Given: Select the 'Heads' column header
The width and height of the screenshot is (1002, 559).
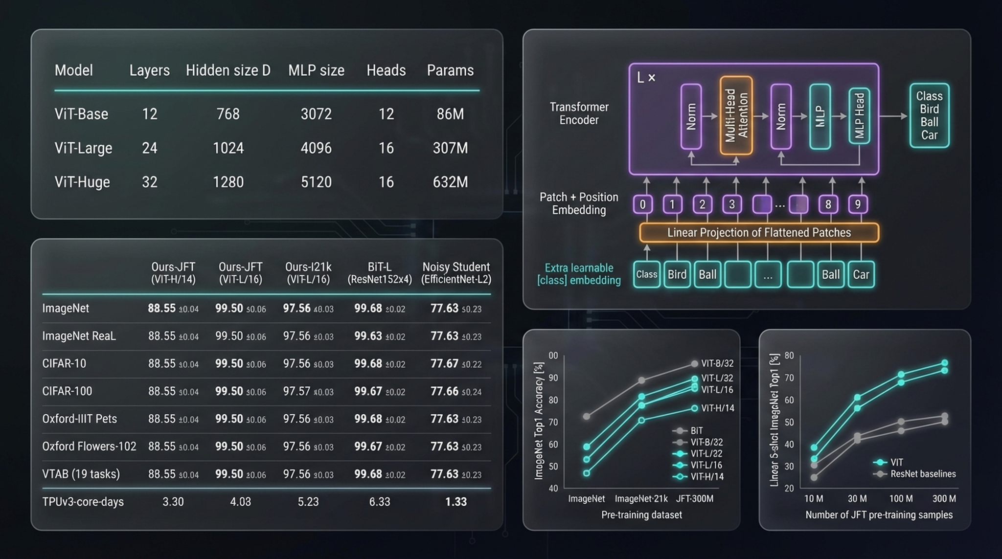Looking at the screenshot, I should point(386,70).
